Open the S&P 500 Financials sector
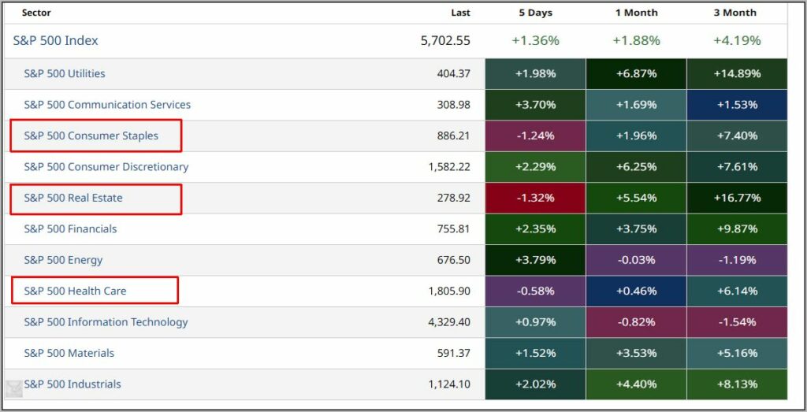 [x=70, y=229]
